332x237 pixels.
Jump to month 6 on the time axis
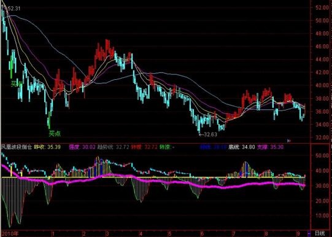[202, 234]
